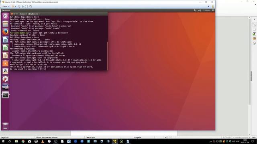
Task: Open Ubuntu Software from the launcher
Action: [5, 63]
